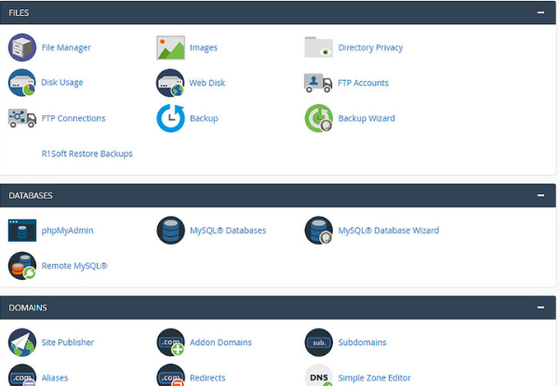Click the FTP Accounts truck icon
The height and width of the screenshot is (386, 560).
(318, 83)
